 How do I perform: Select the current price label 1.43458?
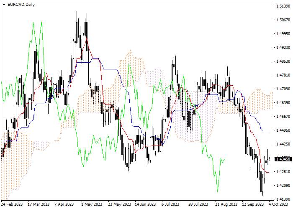283,159
